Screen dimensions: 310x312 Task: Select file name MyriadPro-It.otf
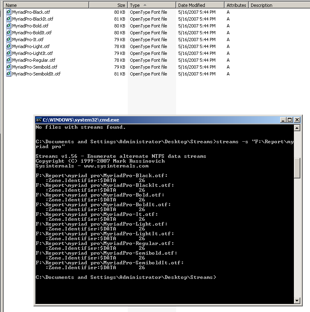click(x=28, y=40)
